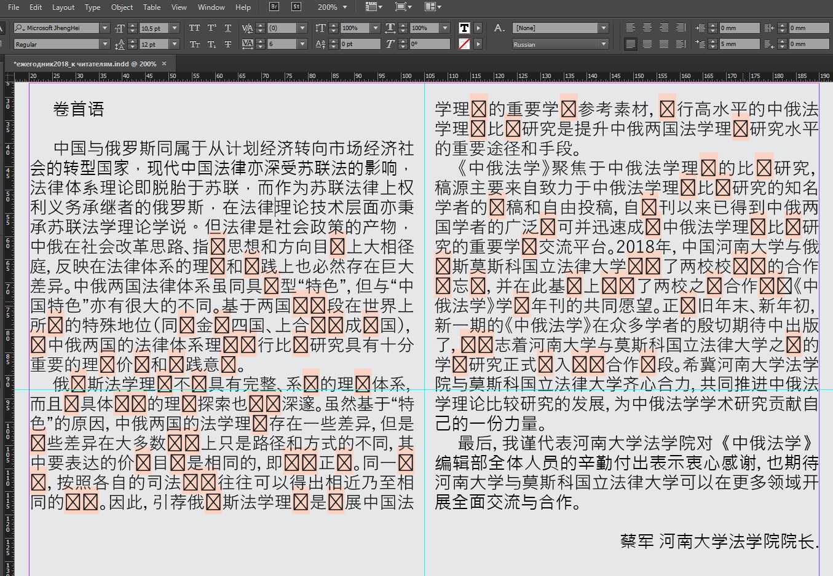The height and width of the screenshot is (576, 833).
Task: Open the [None] character style dropdown
Action: 604,28
